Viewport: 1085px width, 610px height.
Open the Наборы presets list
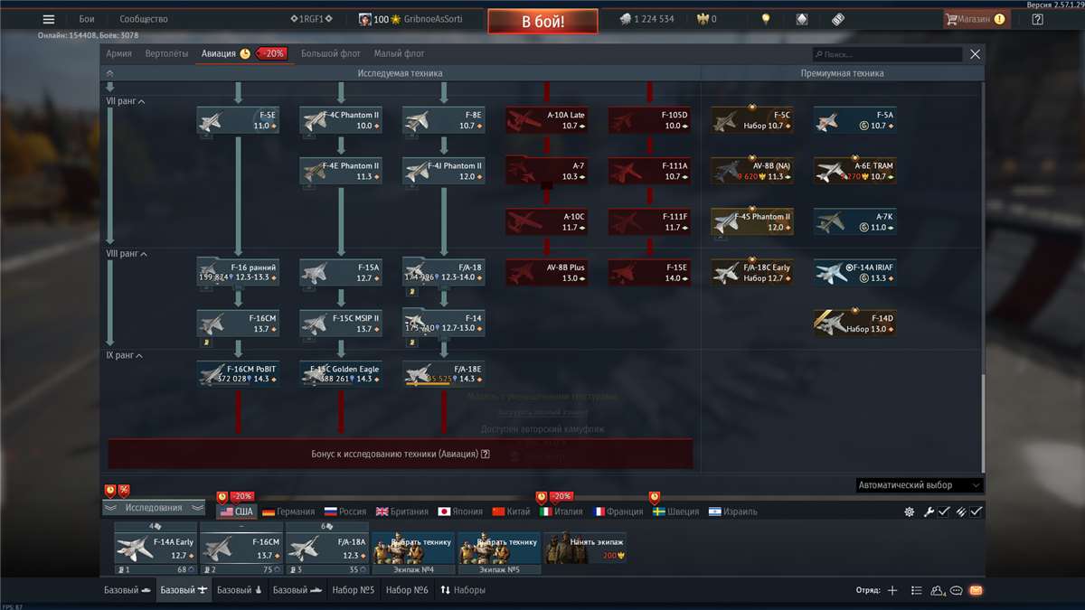pyautogui.click(x=463, y=590)
